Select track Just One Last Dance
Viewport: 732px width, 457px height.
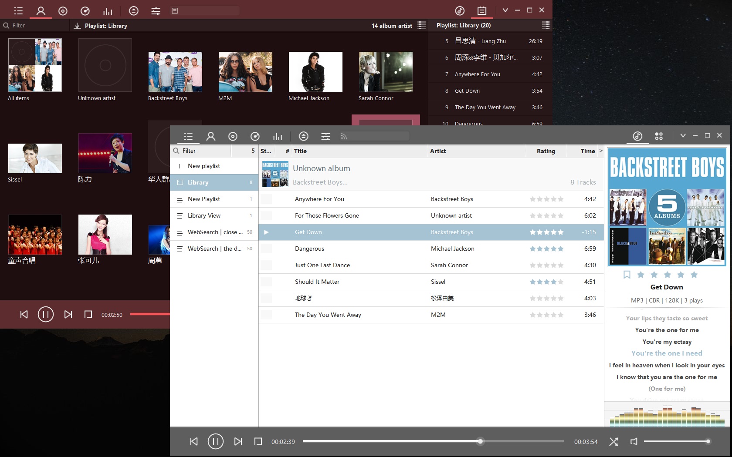click(x=431, y=265)
